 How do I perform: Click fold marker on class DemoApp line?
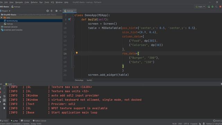[x=73, y=15]
